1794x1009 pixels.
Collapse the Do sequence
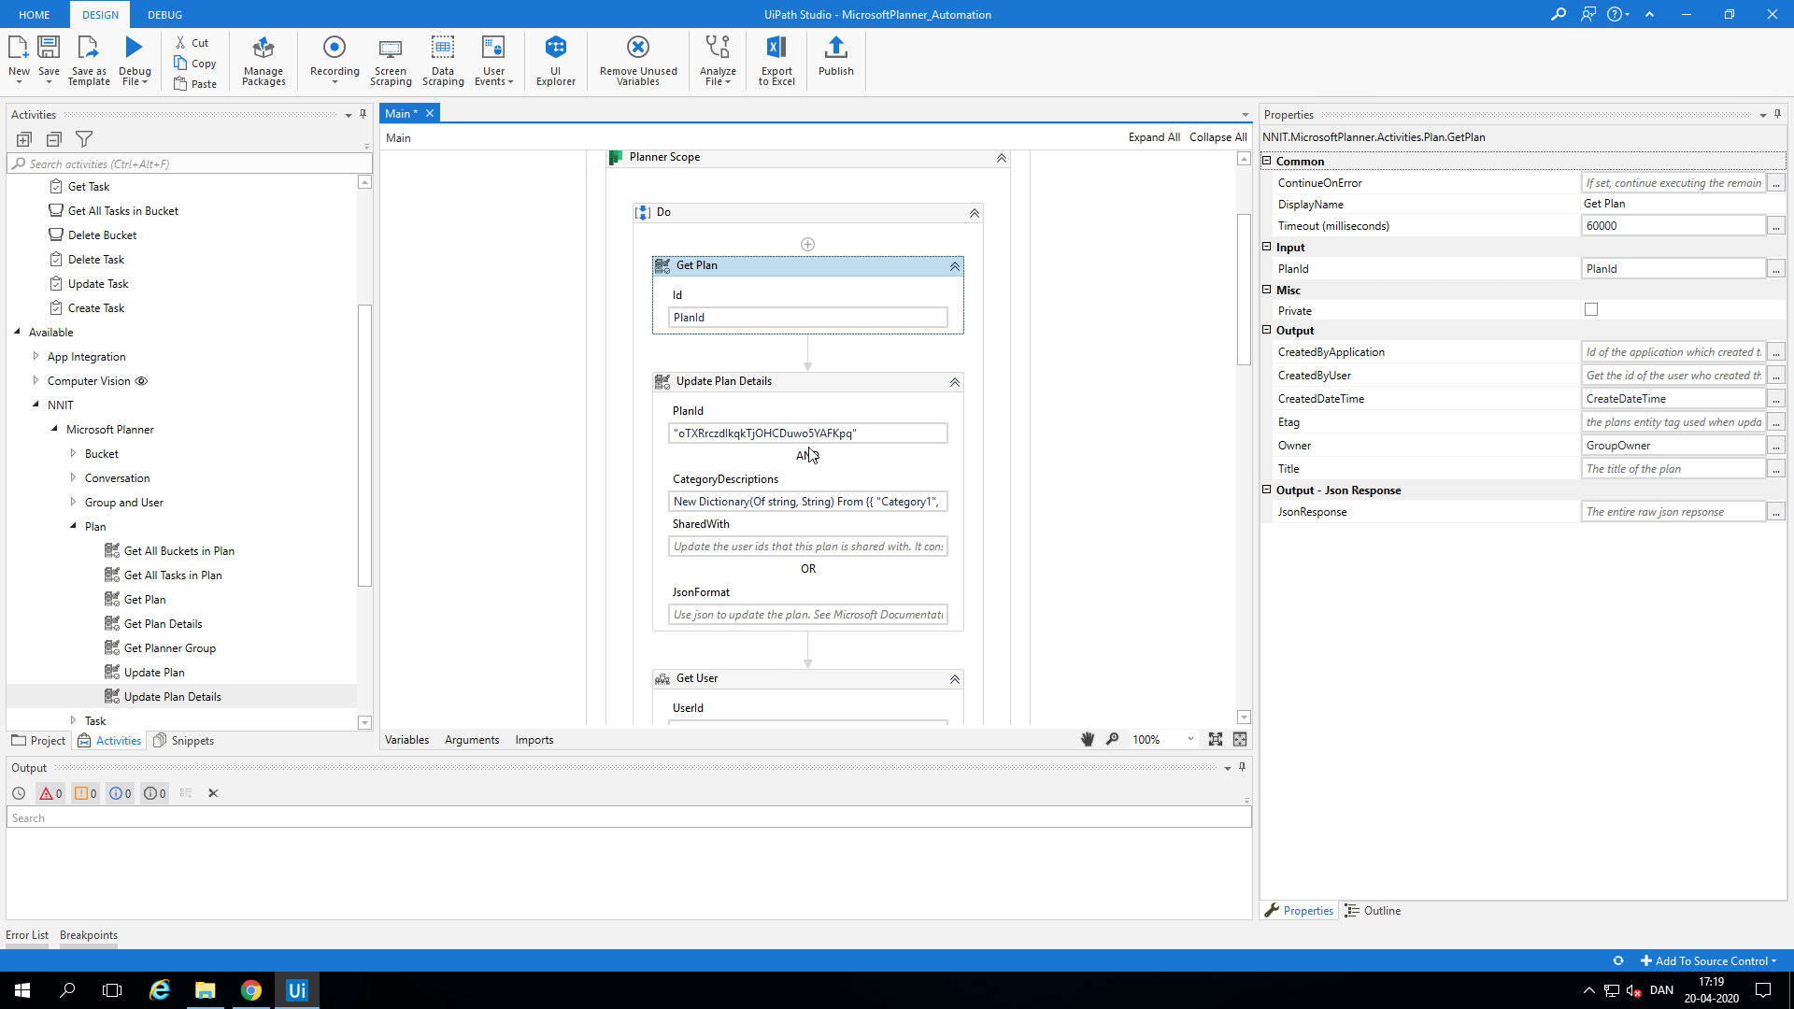tap(975, 213)
